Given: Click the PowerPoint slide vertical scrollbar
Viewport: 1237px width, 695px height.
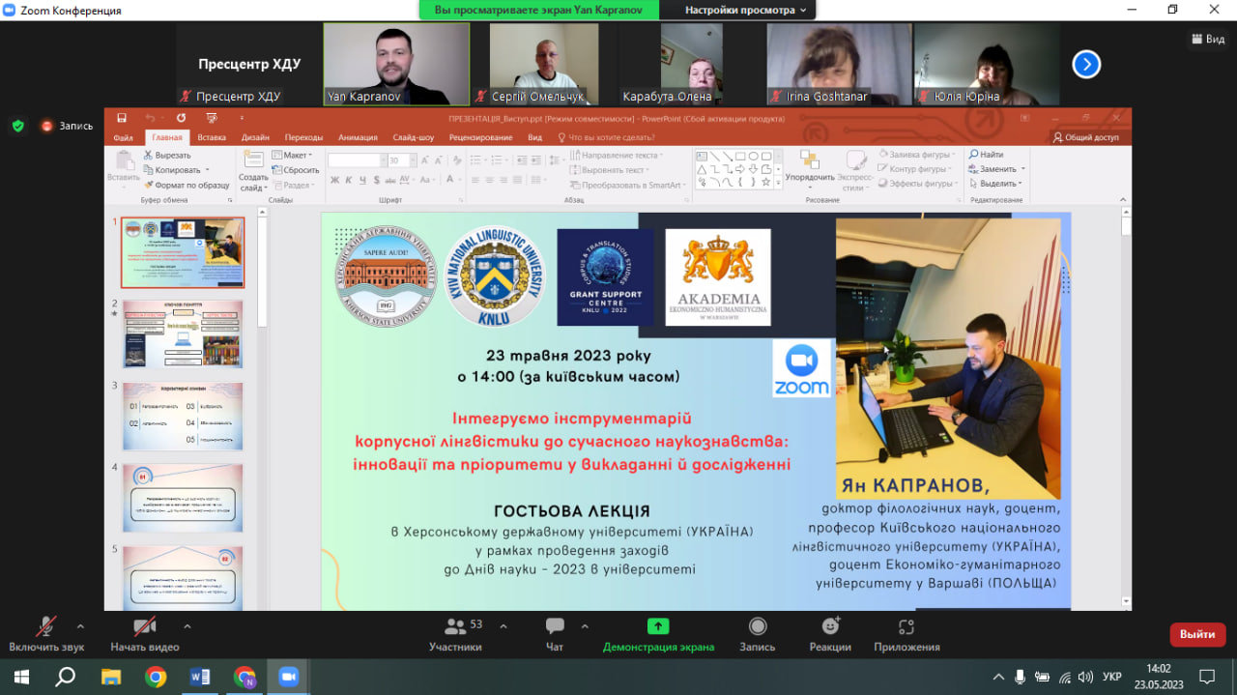Looking at the screenshot, I should 1126,411.
